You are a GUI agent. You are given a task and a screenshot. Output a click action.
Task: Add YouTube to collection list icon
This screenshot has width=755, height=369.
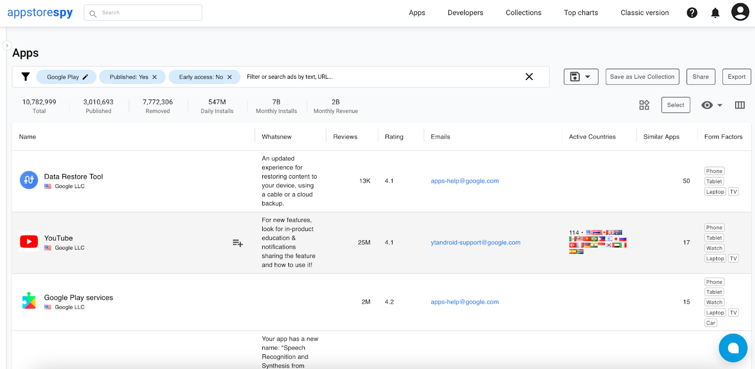tap(237, 243)
